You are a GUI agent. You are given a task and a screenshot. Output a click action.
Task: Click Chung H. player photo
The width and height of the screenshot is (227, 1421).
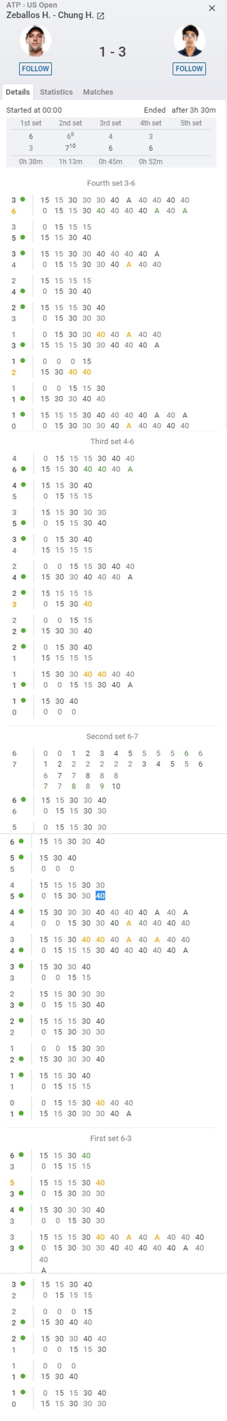point(190,41)
